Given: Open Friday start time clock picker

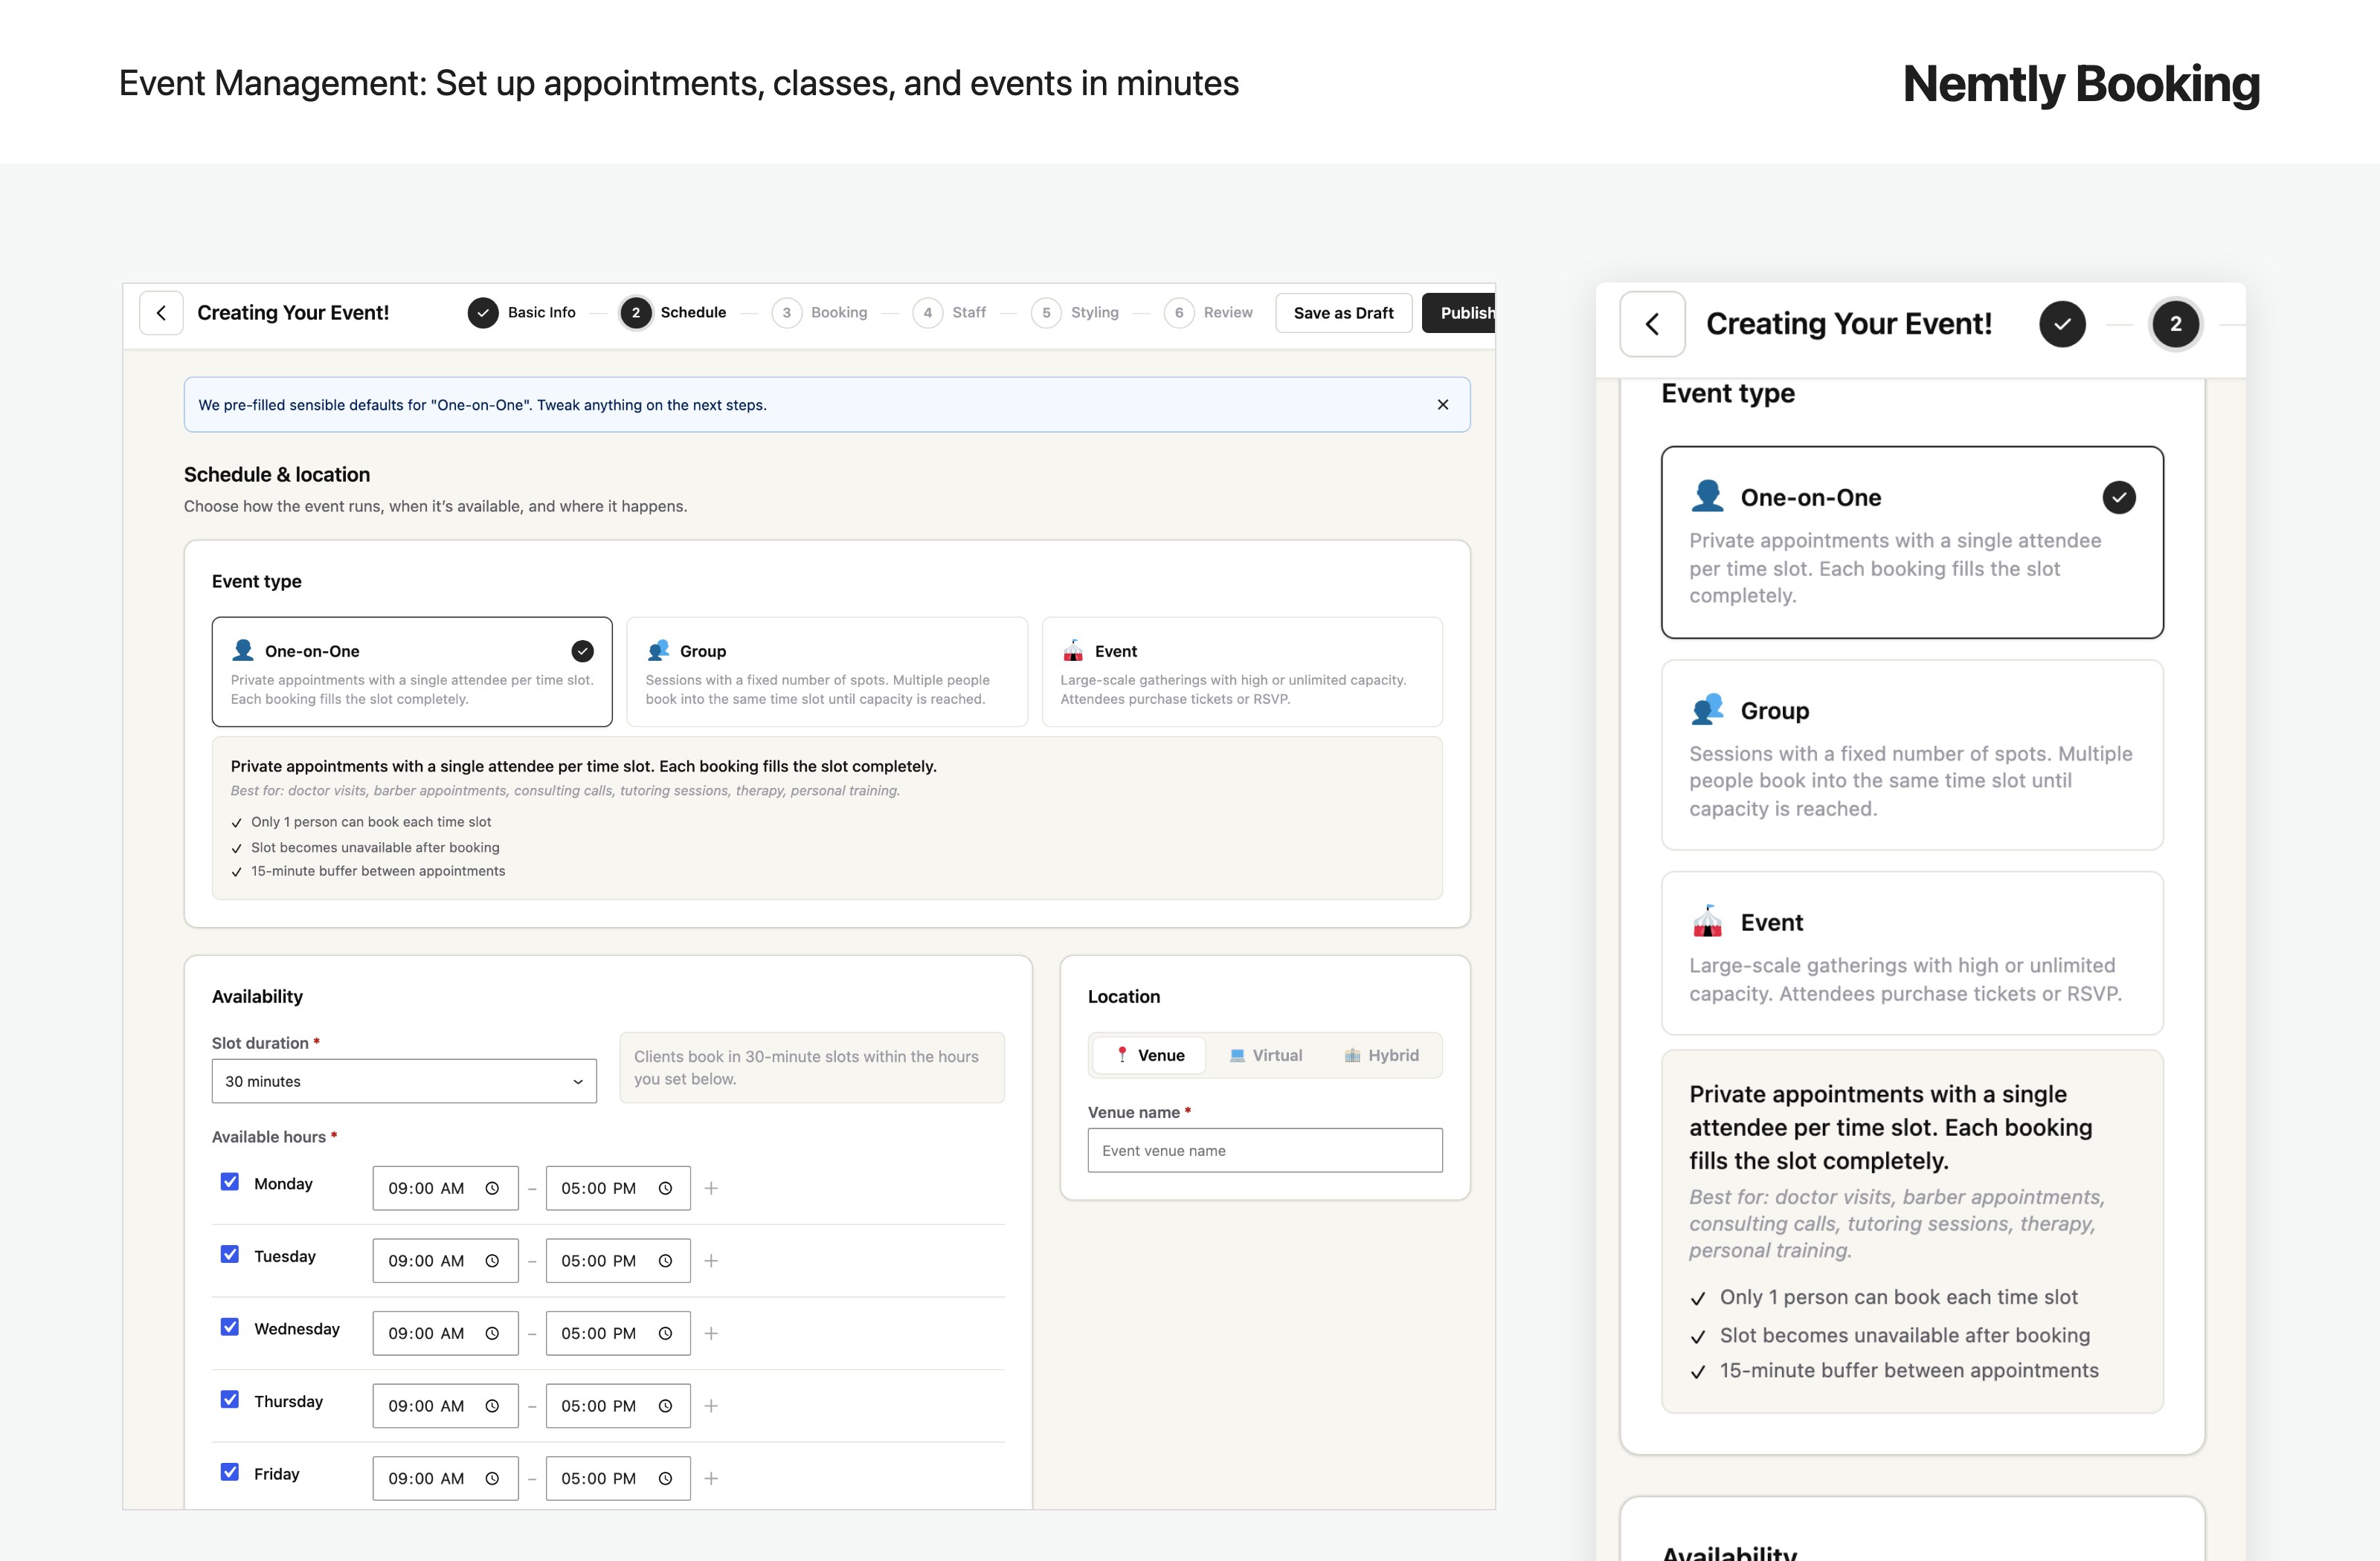Looking at the screenshot, I should pos(492,1478).
